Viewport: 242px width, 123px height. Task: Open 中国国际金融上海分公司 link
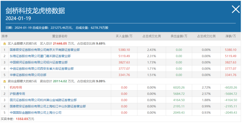click(x=35, y=113)
